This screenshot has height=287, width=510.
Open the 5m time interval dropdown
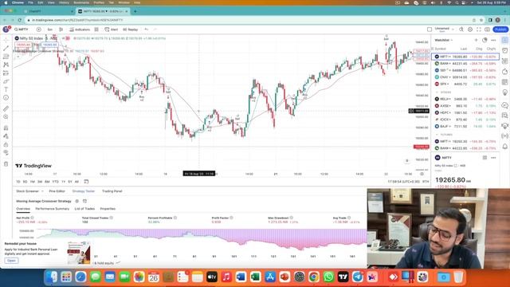click(49, 29)
